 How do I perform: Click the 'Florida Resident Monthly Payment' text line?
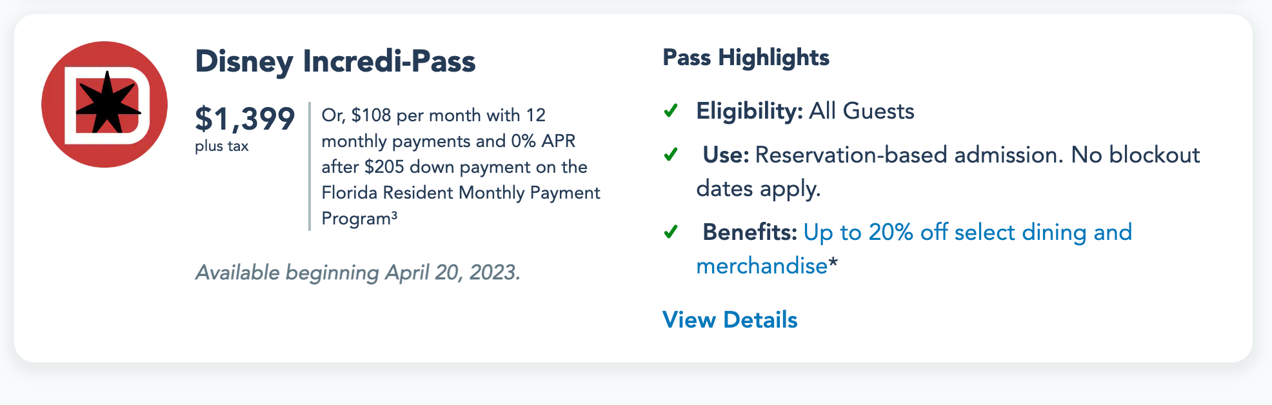461,193
